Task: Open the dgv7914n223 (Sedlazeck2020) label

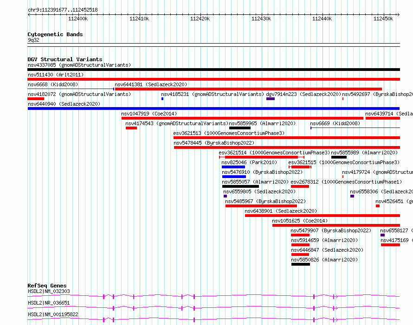Action: (303, 94)
